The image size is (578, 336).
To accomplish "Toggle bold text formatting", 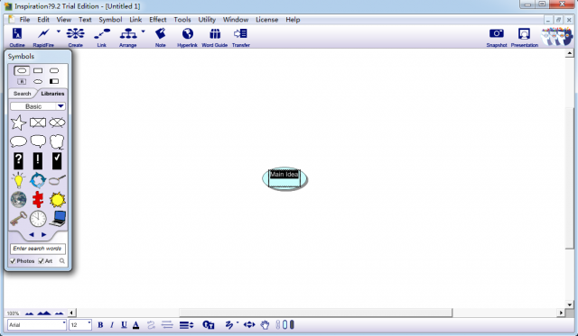I will pyautogui.click(x=100, y=325).
